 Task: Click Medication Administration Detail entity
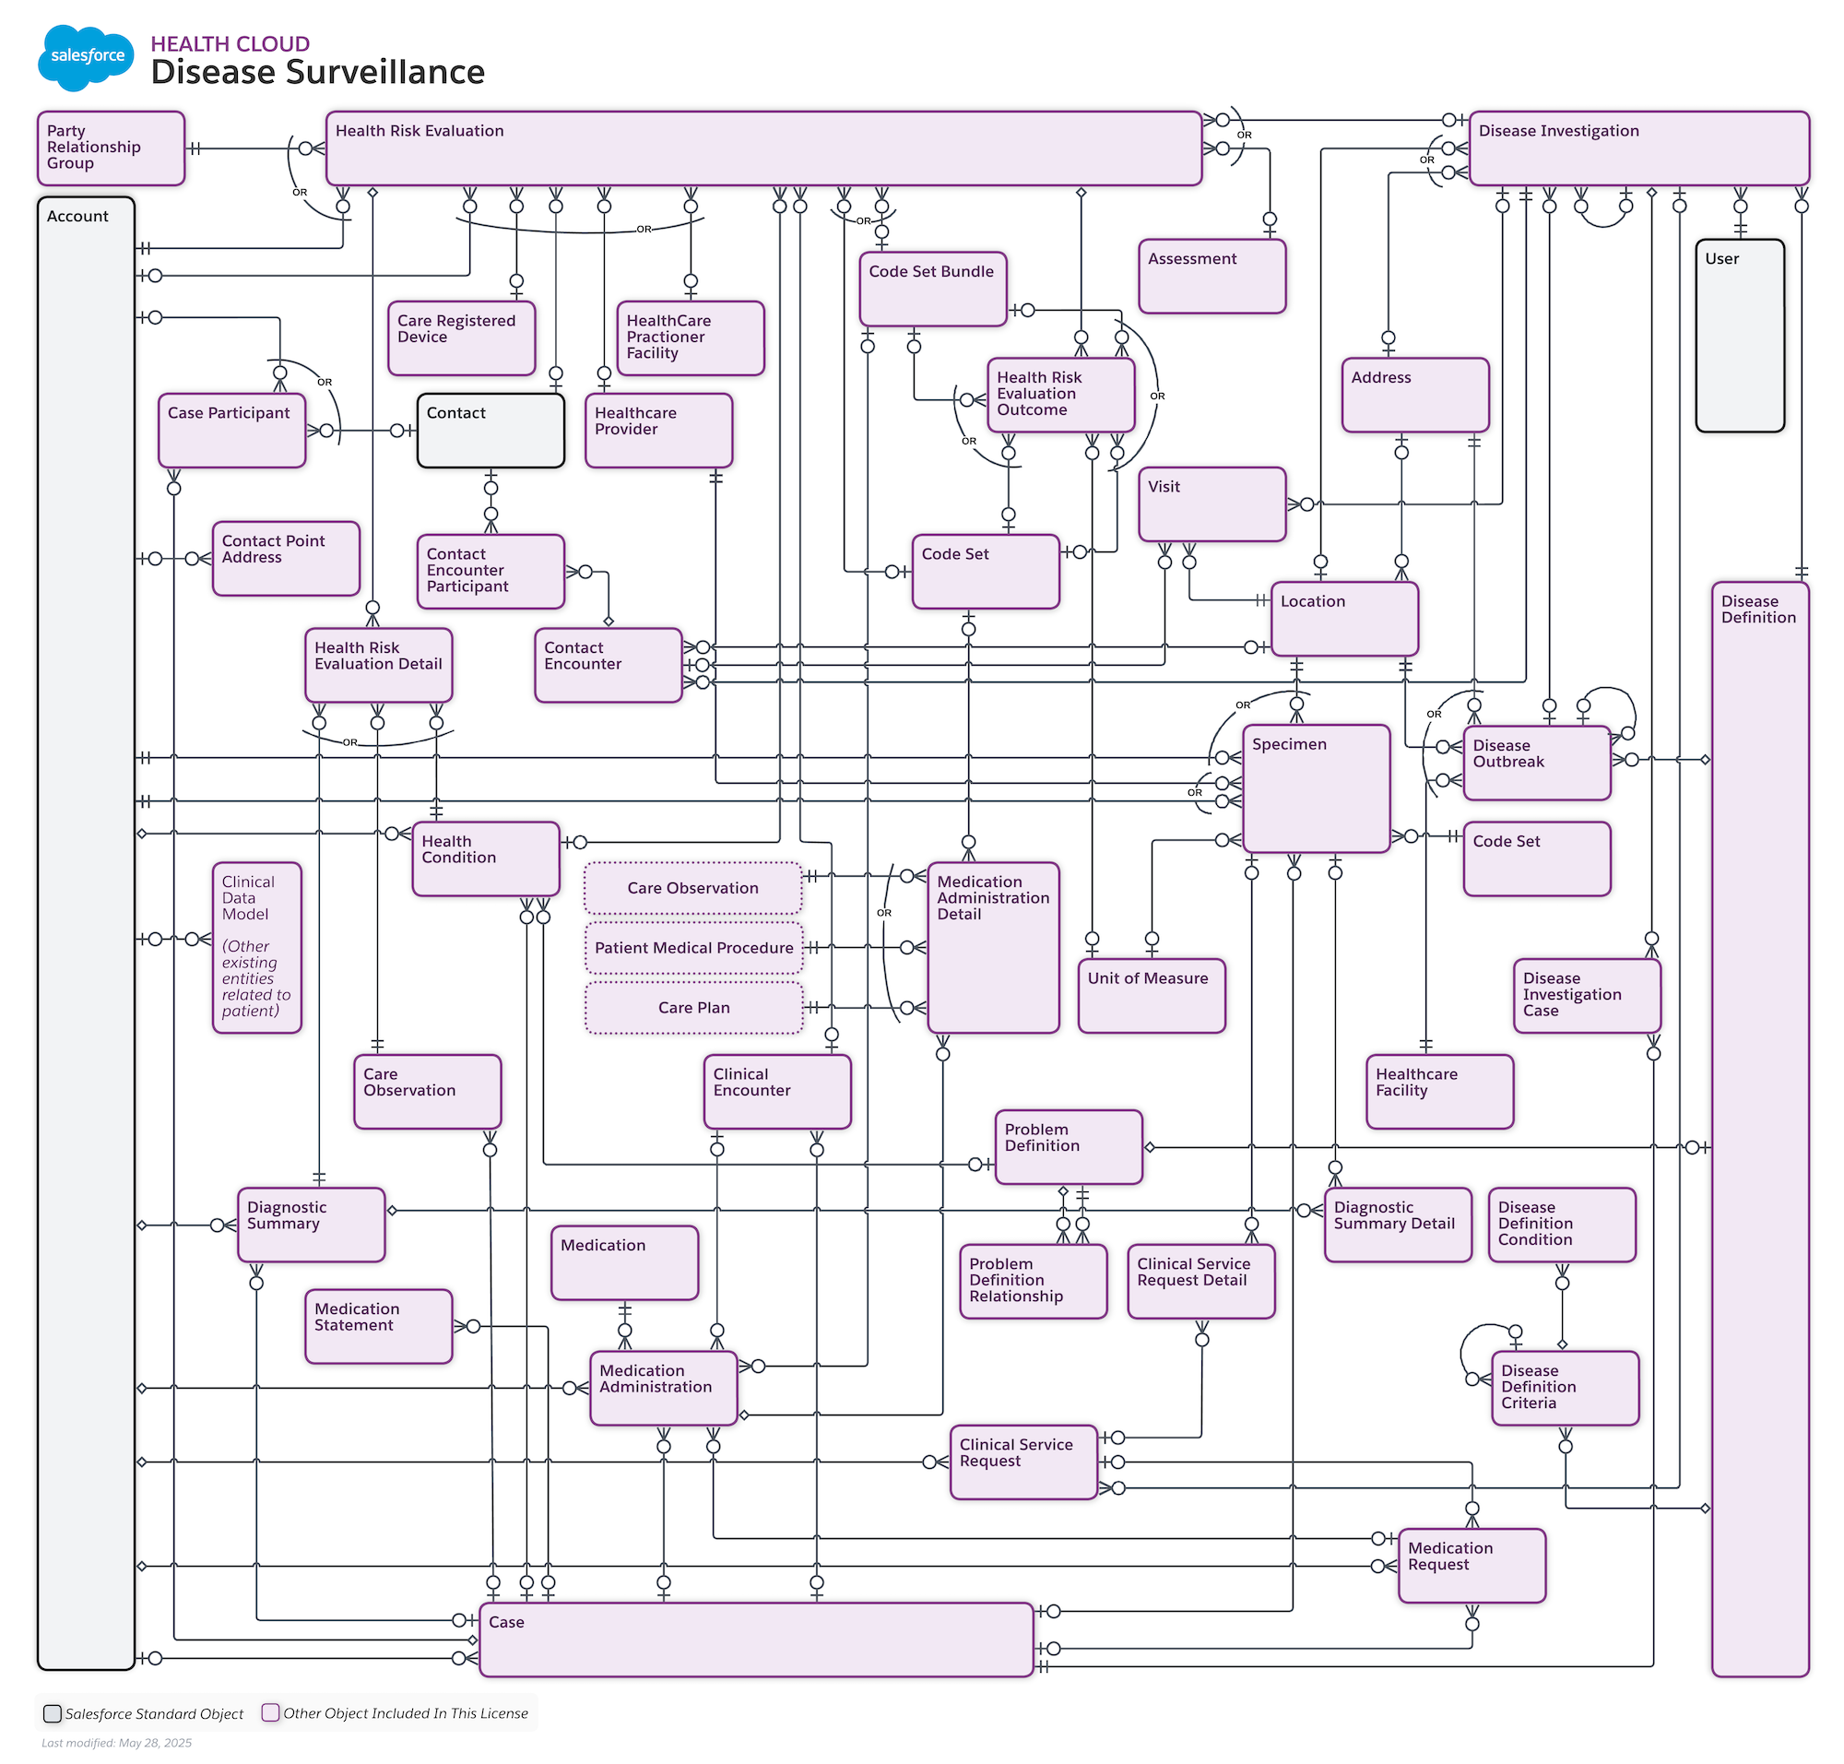coord(993,948)
